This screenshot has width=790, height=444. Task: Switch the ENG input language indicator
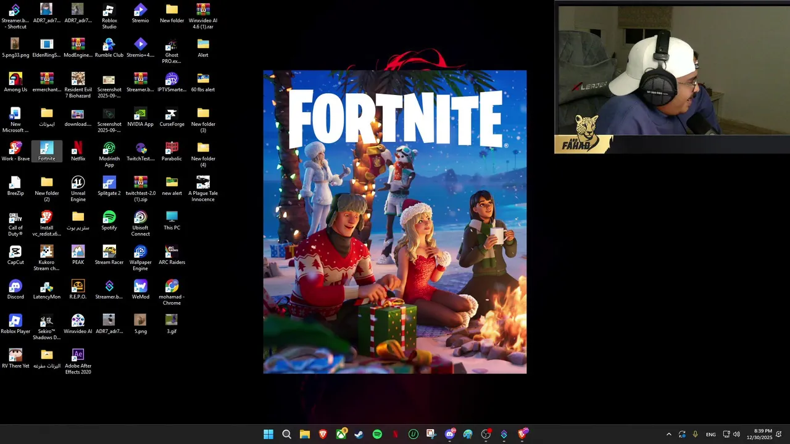711,434
